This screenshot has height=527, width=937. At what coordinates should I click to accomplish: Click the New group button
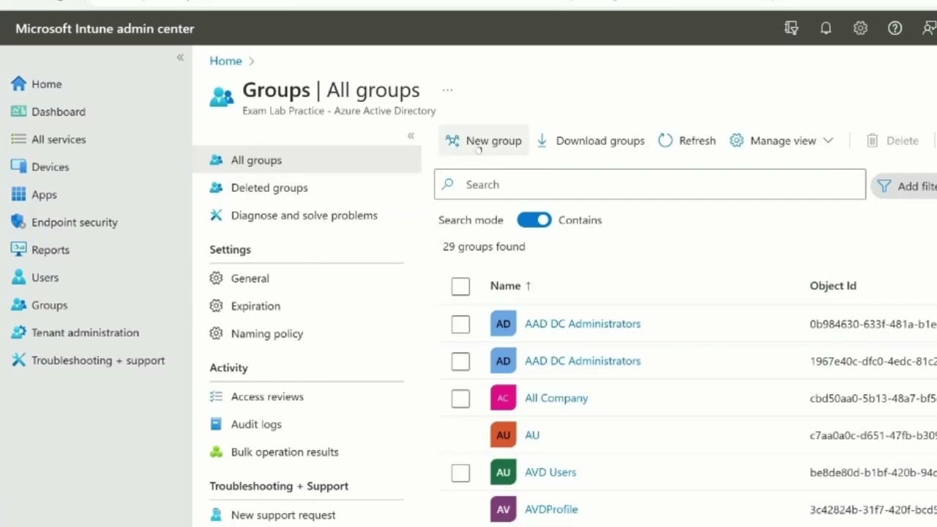pos(483,141)
